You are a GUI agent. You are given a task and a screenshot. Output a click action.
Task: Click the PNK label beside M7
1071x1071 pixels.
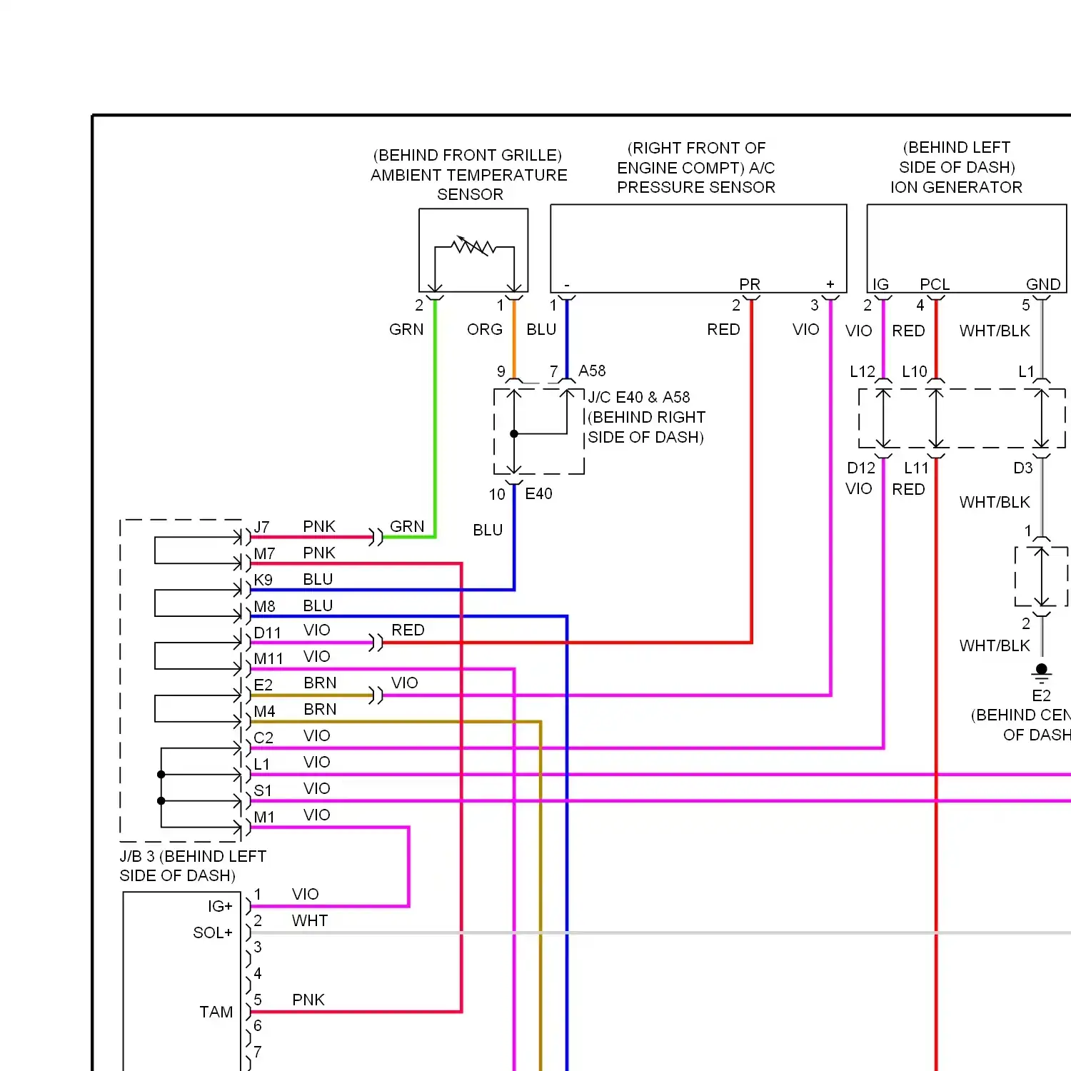pyautogui.click(x=319, y=553)
